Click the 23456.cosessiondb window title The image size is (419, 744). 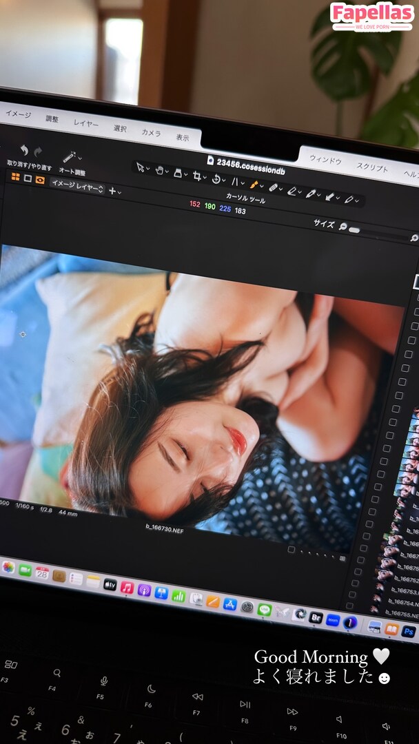click(250, 165)
